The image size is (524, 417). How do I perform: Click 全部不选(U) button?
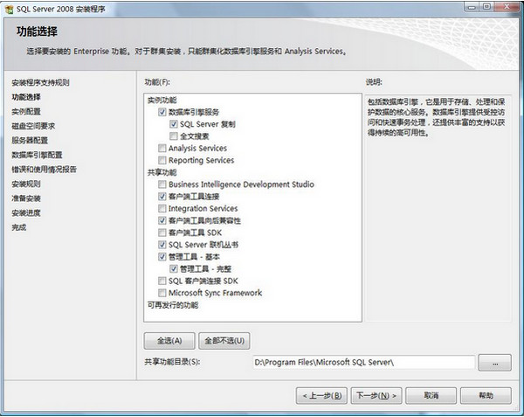point(224,341)
